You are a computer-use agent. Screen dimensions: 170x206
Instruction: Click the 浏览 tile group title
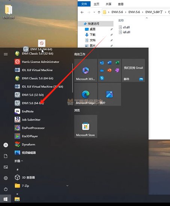coord(77,110)
